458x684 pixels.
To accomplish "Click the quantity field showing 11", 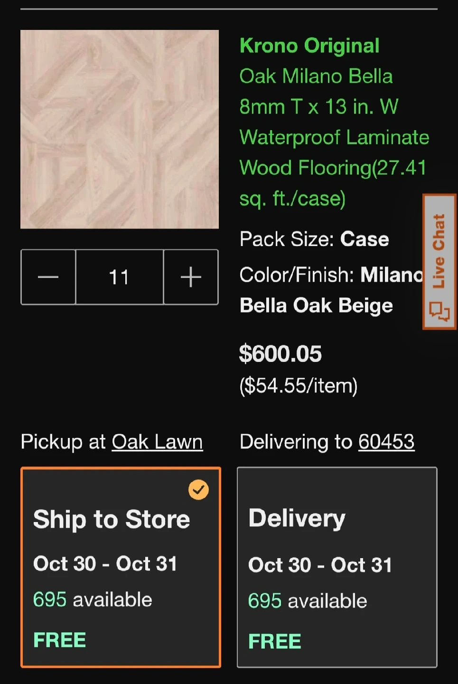I will pos(120,277).
